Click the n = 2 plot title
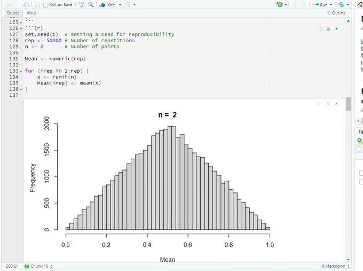Image resolution: width=363 pixels, height=271 pixels. (168, 115)
